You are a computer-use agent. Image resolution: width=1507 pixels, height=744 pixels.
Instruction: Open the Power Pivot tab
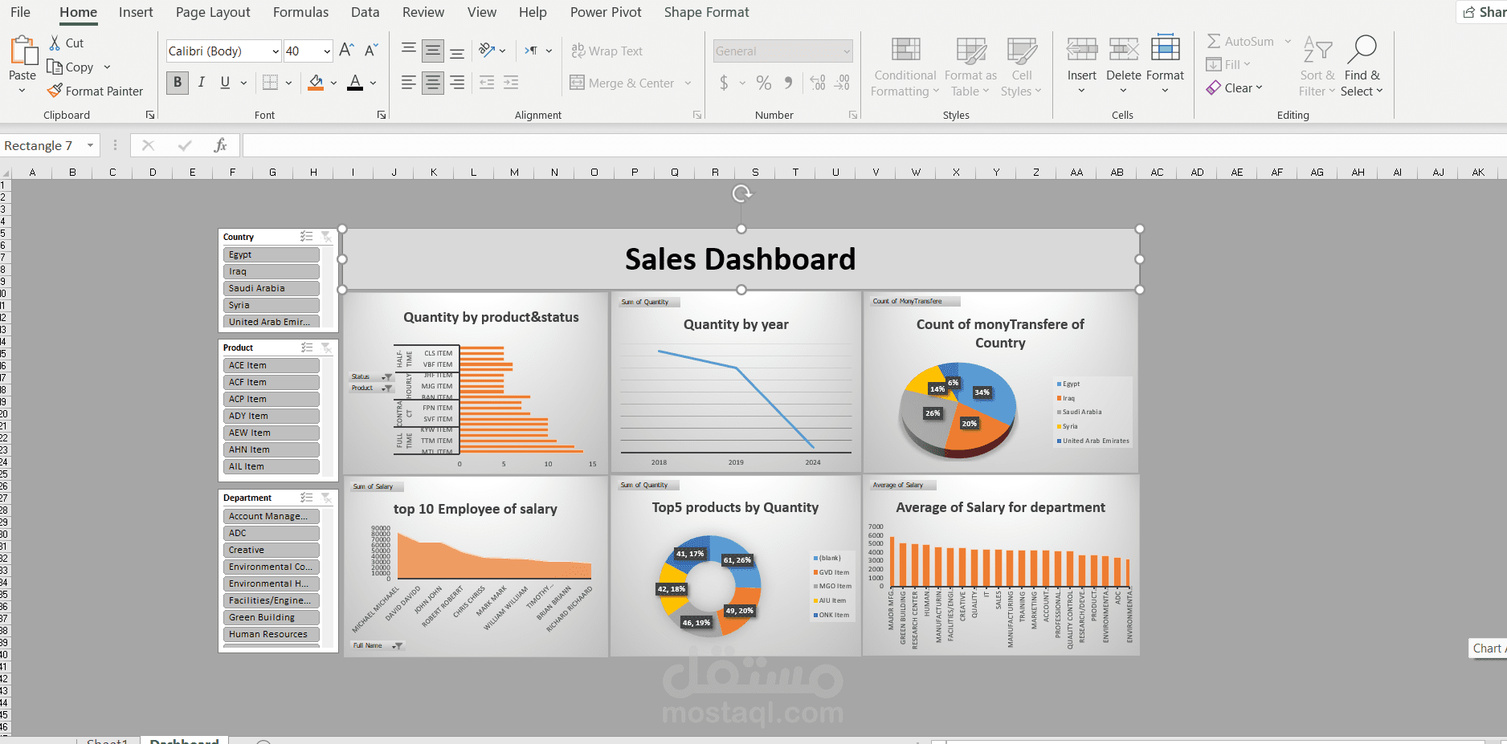pos(606,12)
